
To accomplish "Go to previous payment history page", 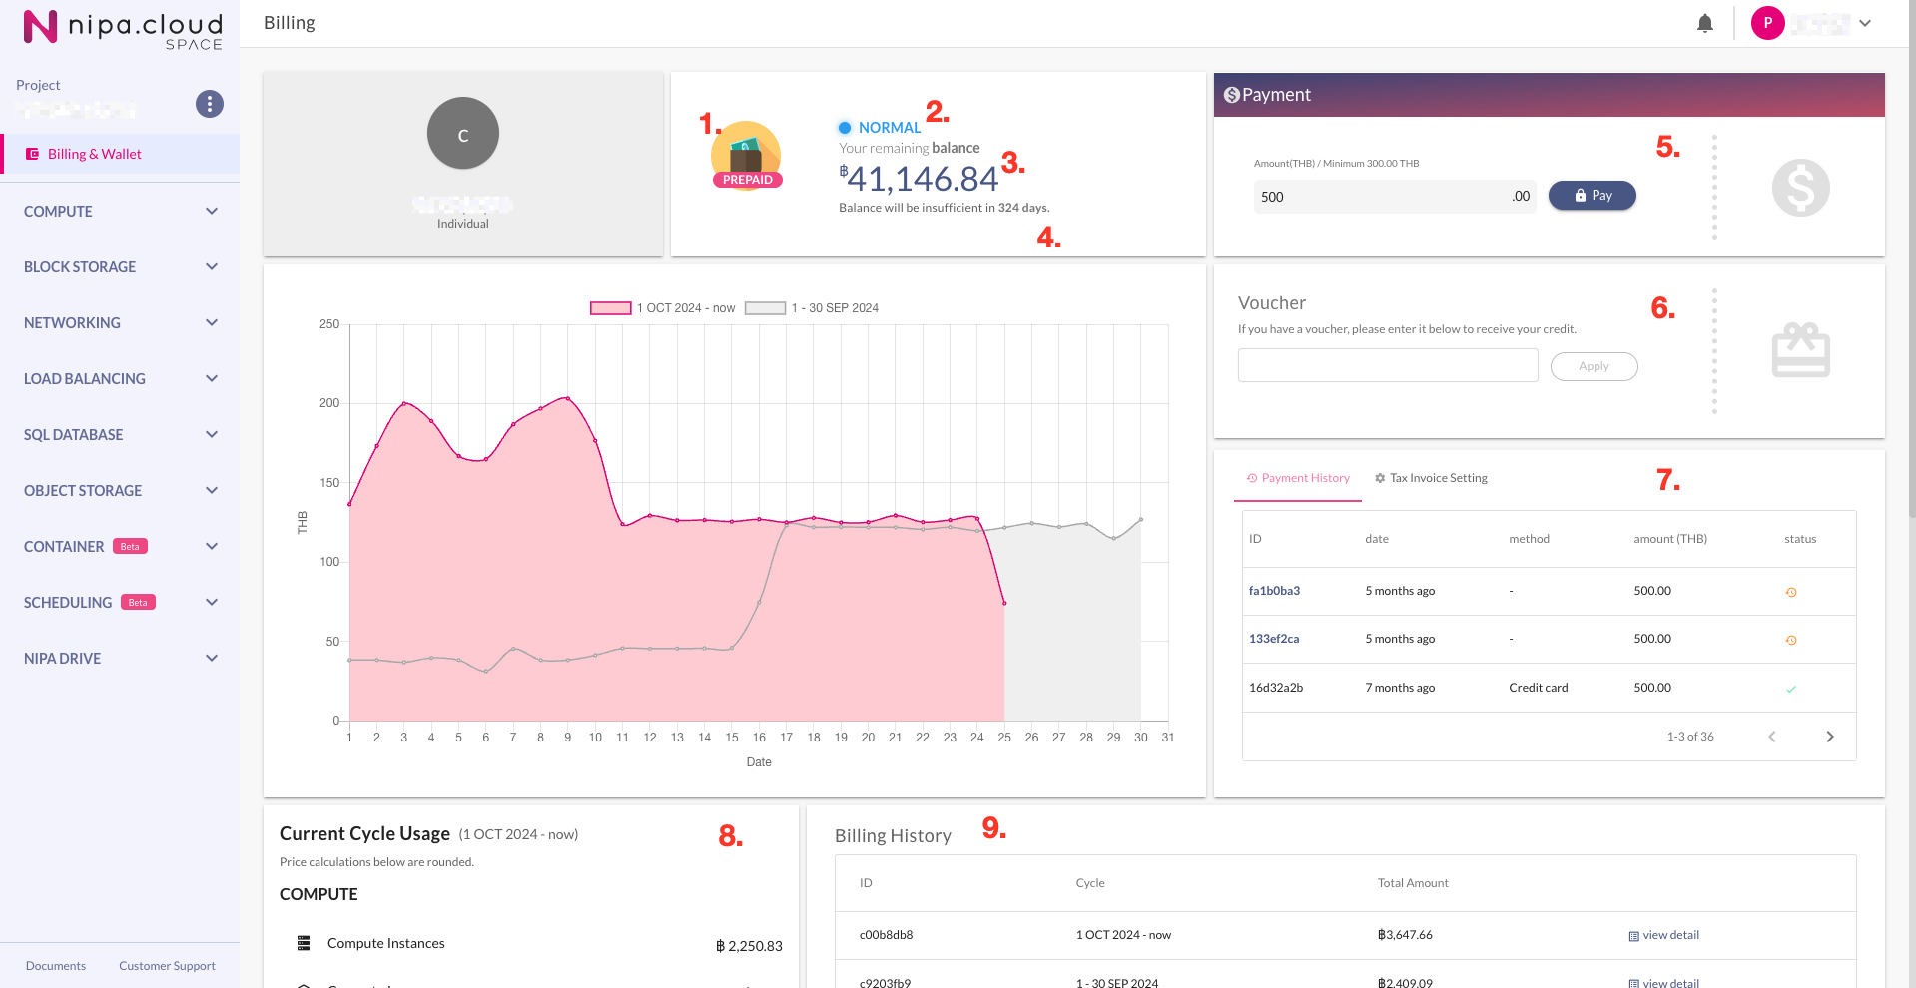I will (x=1772, y=737).
